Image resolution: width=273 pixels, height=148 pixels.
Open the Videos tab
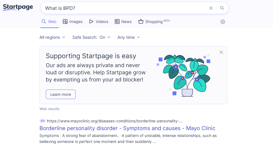[x=99, y=21]
